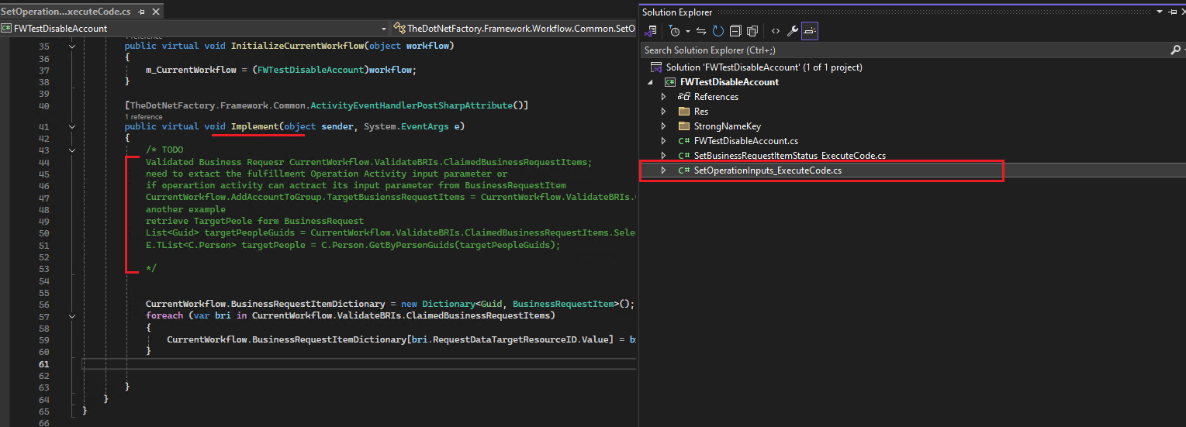Screen dimensions: 1186x427
Task: Click the magnifier search icon in Solution Explorer
Action: pos(1174,50)
